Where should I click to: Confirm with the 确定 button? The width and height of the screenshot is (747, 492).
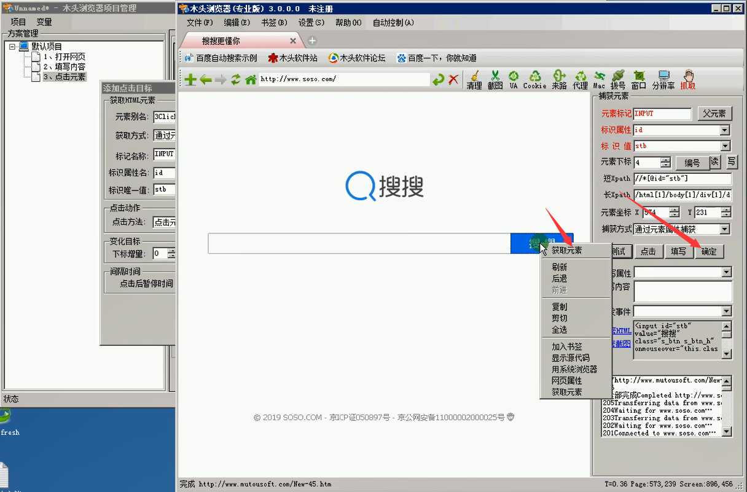709,251
